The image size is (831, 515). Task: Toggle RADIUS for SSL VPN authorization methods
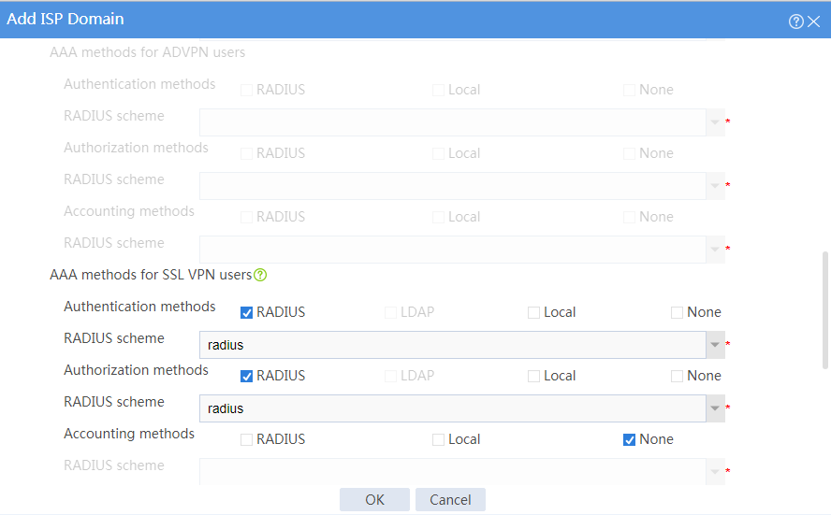coord(246,377)
